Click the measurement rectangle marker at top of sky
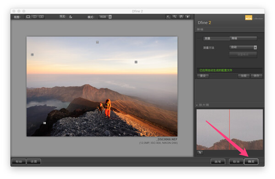 [x=97, y=42]
